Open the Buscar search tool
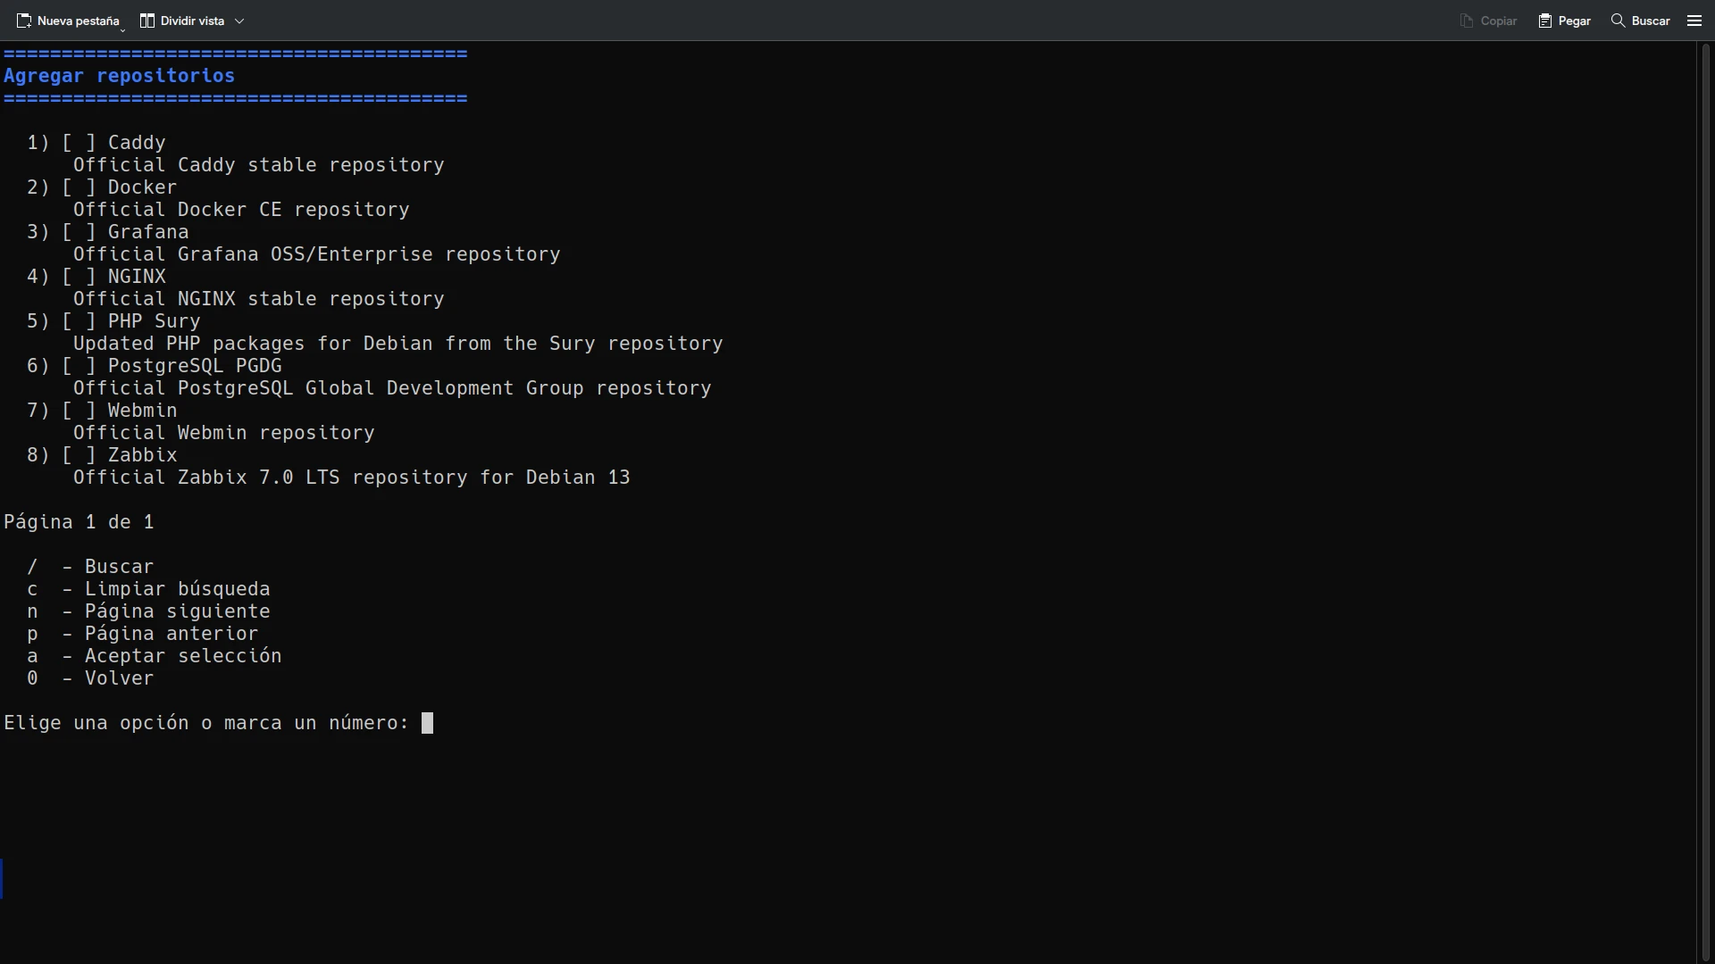This screenshot has width=1715, height=964. click(1640, 21)
